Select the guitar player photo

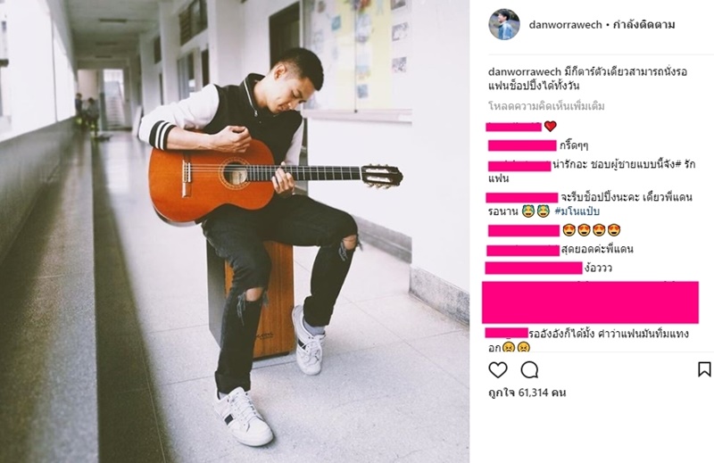pyautogui.click(x=235, y=231)
